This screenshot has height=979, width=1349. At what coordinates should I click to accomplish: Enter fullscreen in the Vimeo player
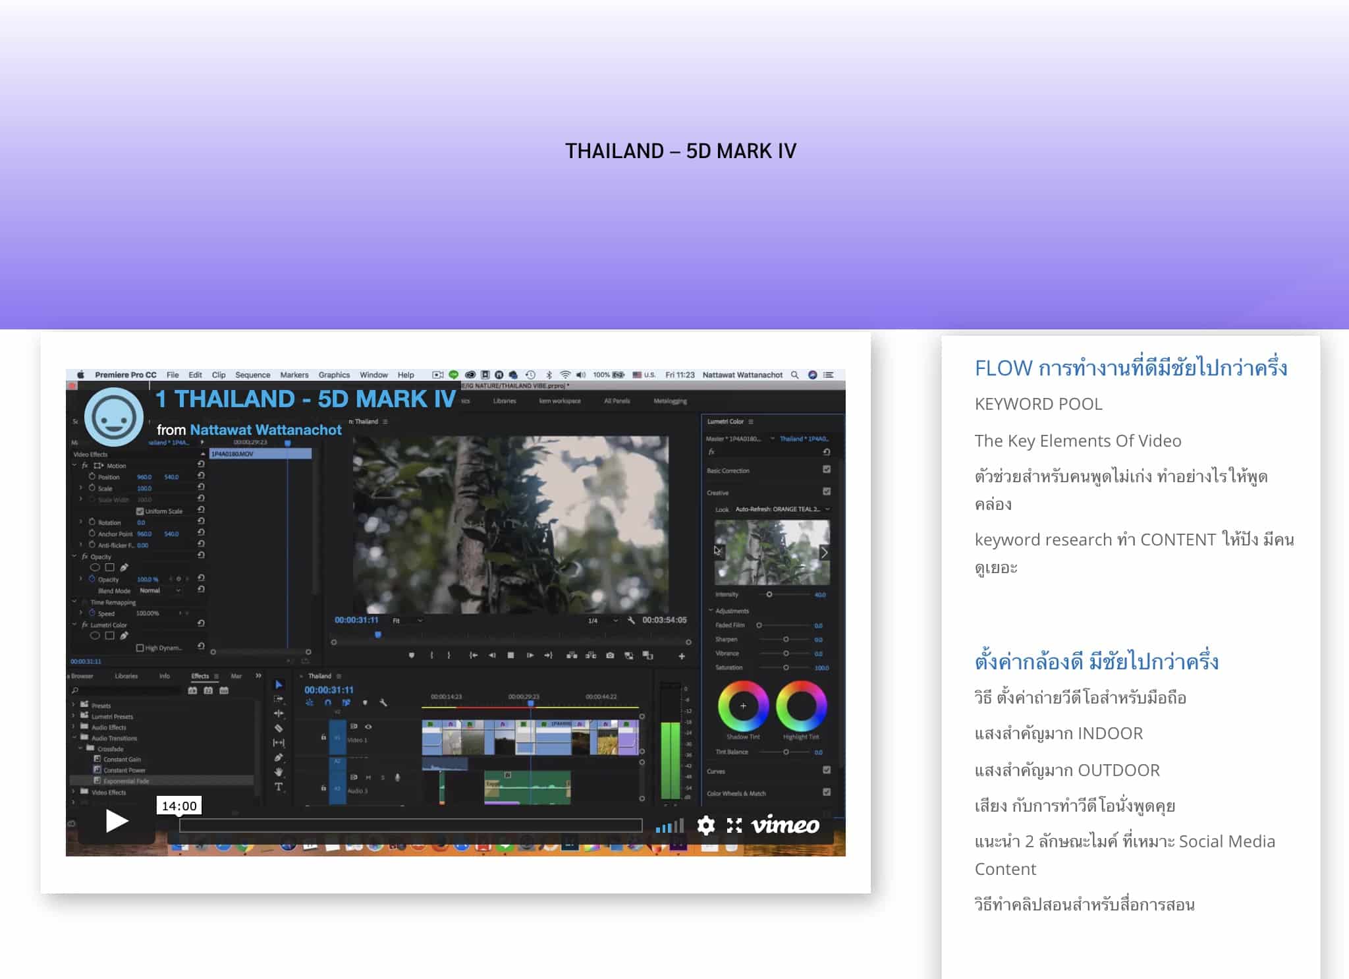click(734, 825)
